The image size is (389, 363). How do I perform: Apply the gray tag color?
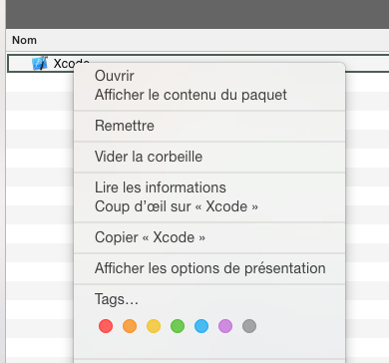[x=249, y=326]
